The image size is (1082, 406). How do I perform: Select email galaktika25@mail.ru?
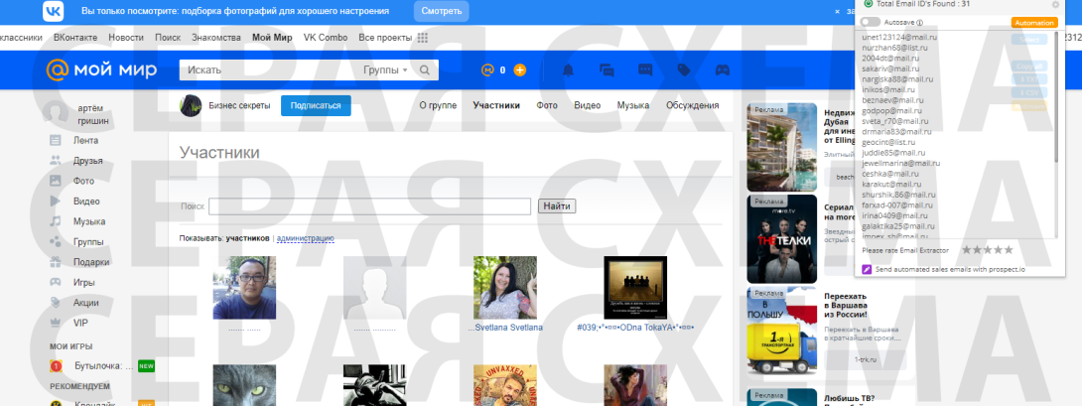click(x=897, y=225)
